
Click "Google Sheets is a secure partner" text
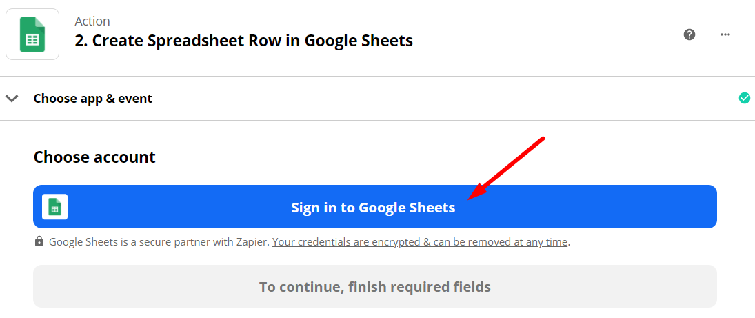[131, 242]
